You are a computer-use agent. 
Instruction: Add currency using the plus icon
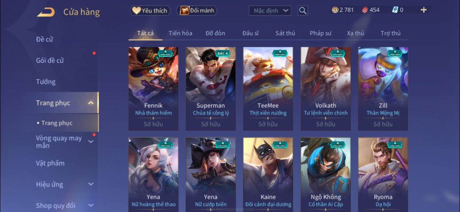pyautogui.click(x=424, y=10)
